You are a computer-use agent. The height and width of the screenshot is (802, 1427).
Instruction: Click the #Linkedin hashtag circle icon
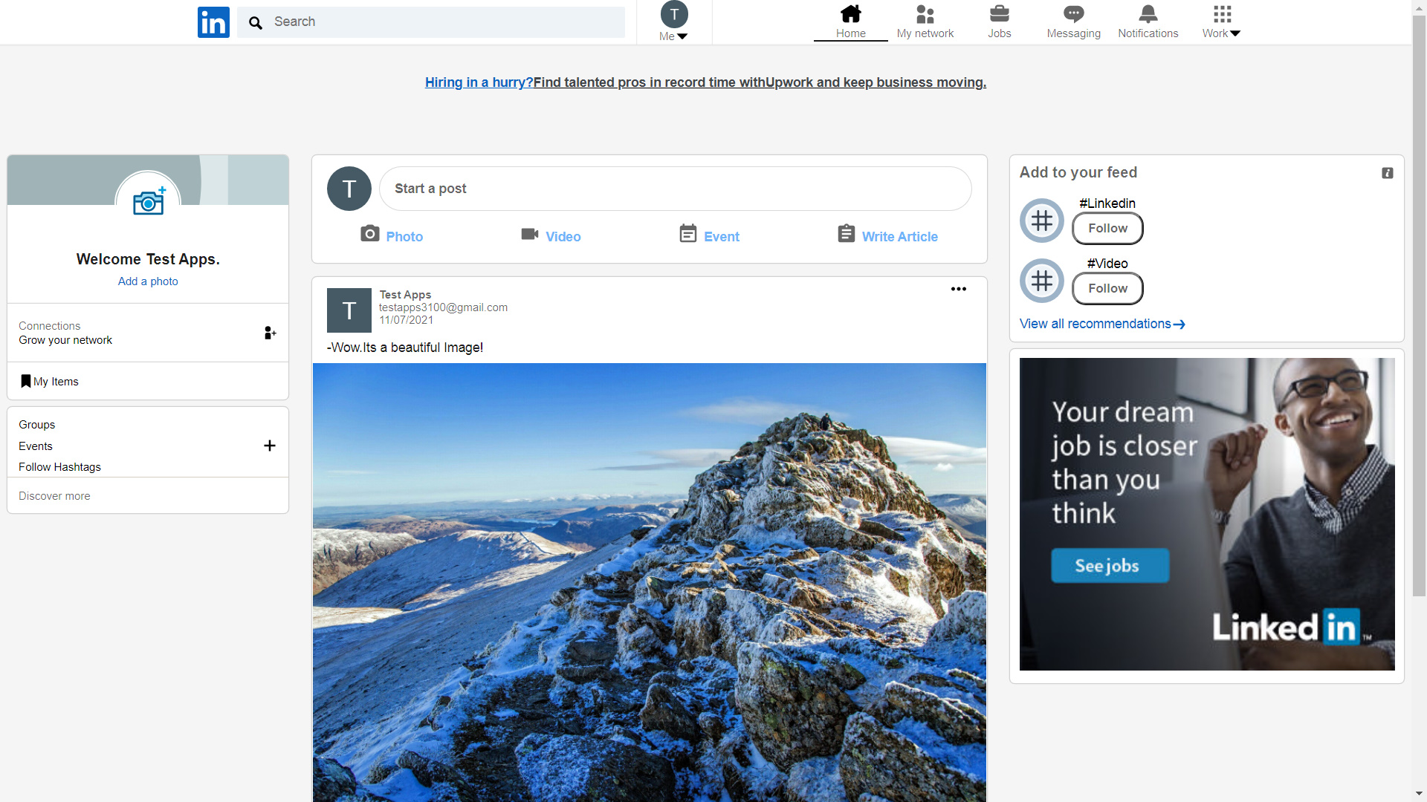pos(1041,220)
